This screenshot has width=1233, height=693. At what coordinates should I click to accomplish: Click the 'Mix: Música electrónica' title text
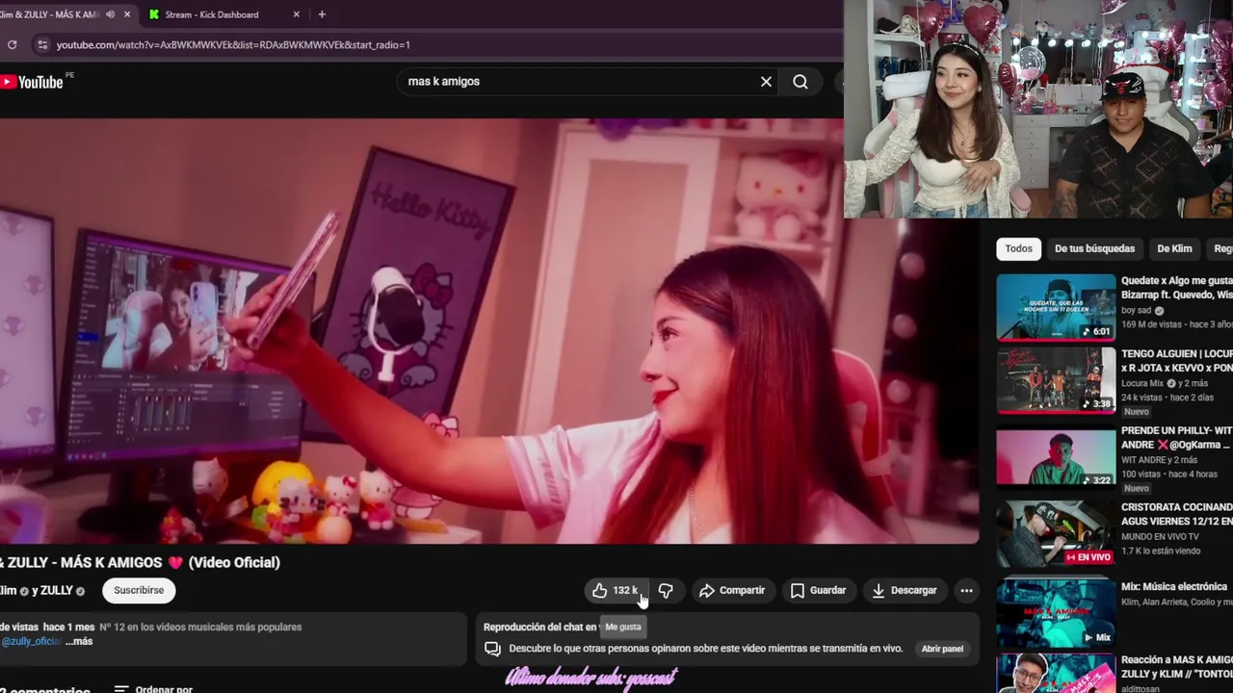(x=1174, y=586)
